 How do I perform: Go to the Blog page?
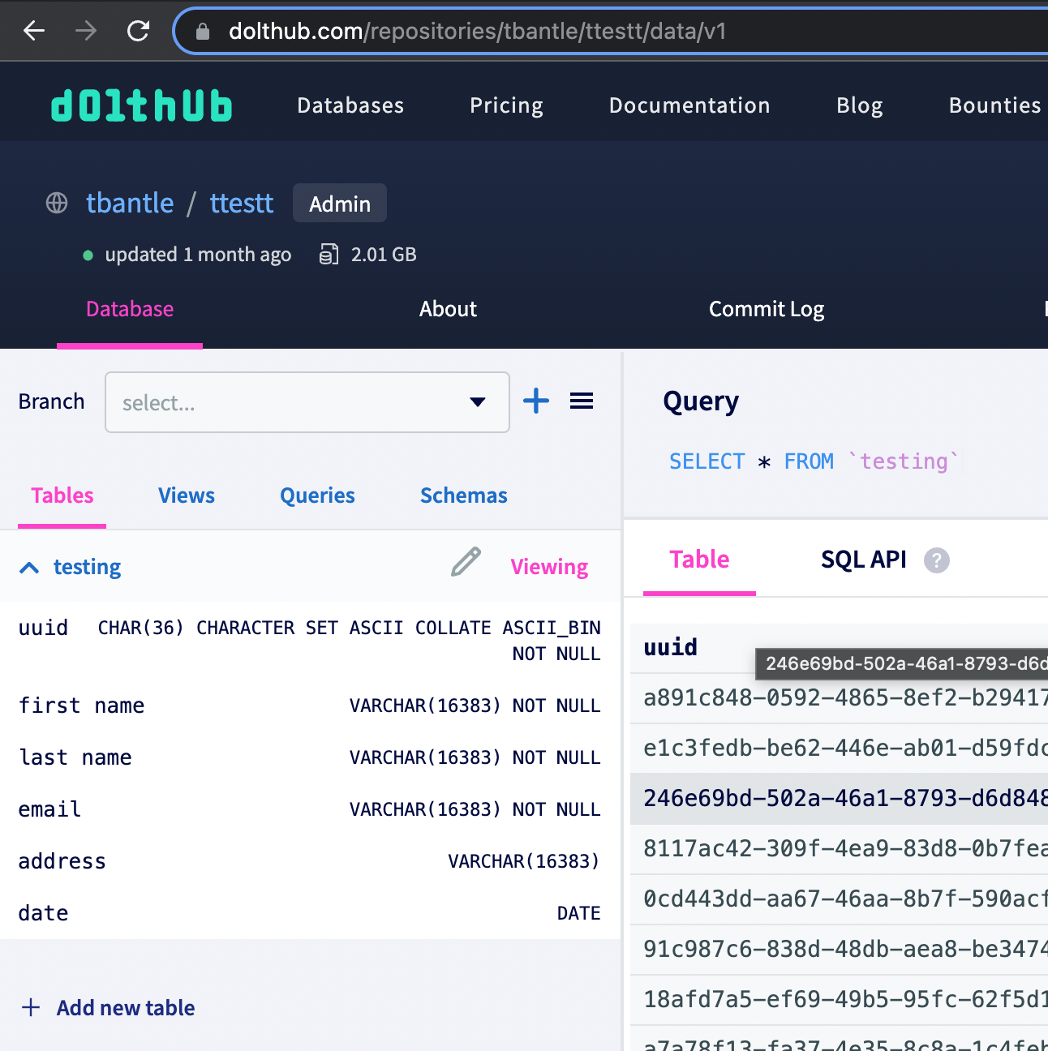(860, 105)
